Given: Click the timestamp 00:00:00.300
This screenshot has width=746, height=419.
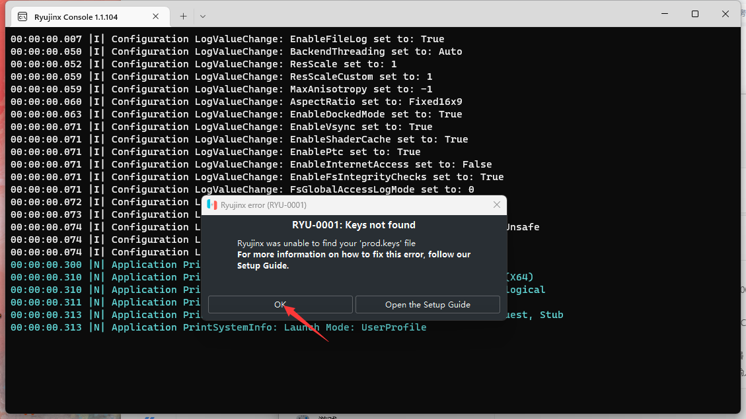Looking at the screenshot, I should tap(46, 265).
